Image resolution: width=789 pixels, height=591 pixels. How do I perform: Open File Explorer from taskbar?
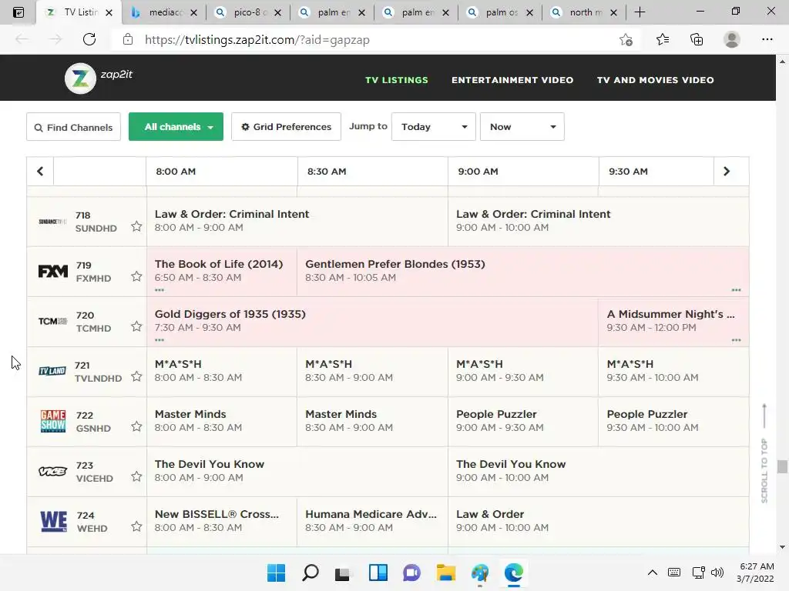tap(446, 573)
